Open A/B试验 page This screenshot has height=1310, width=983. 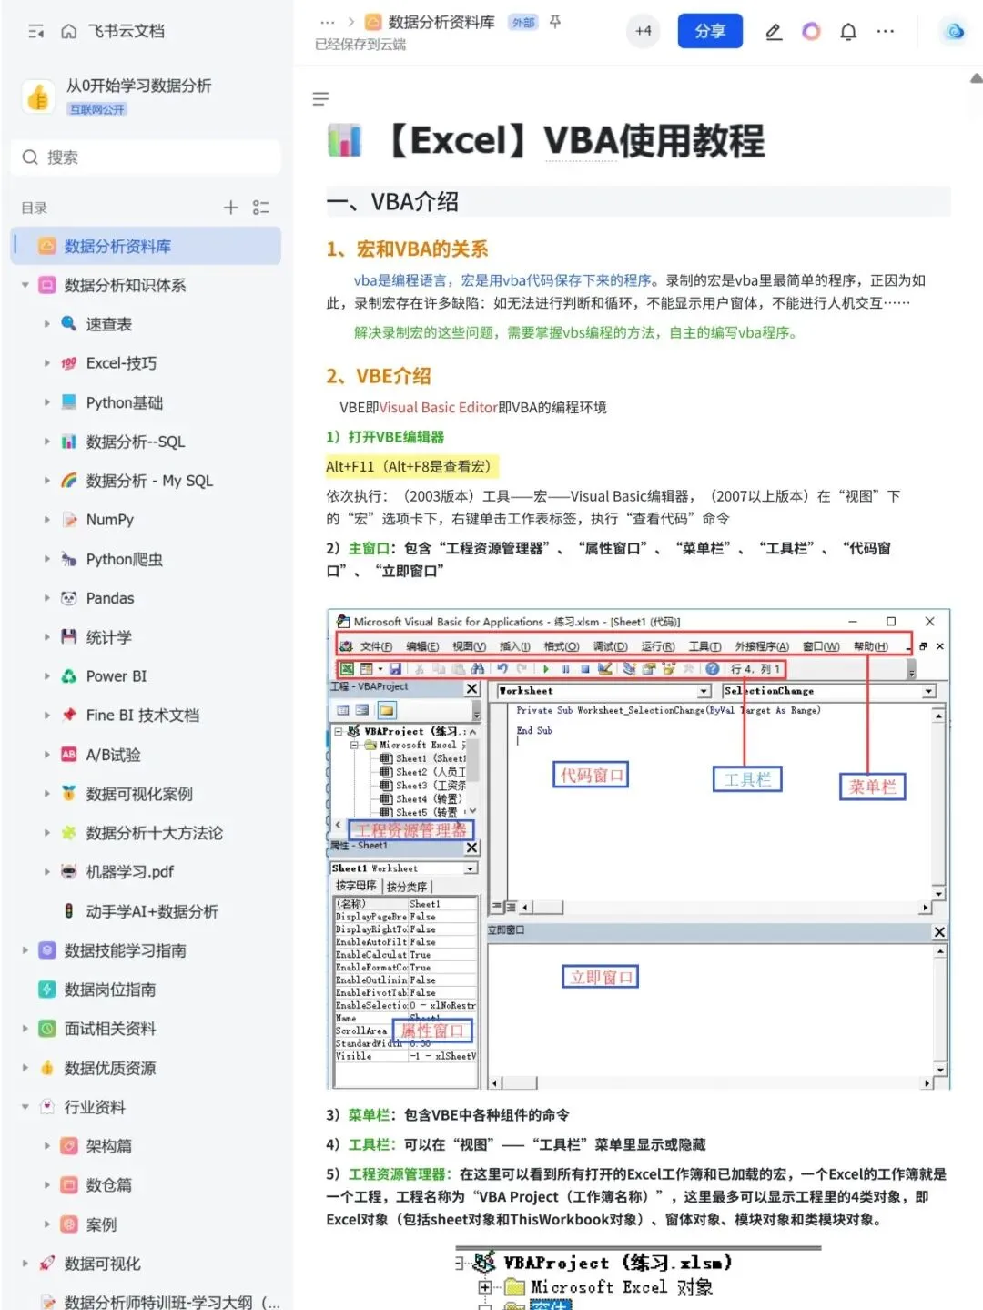click(114, 755)
